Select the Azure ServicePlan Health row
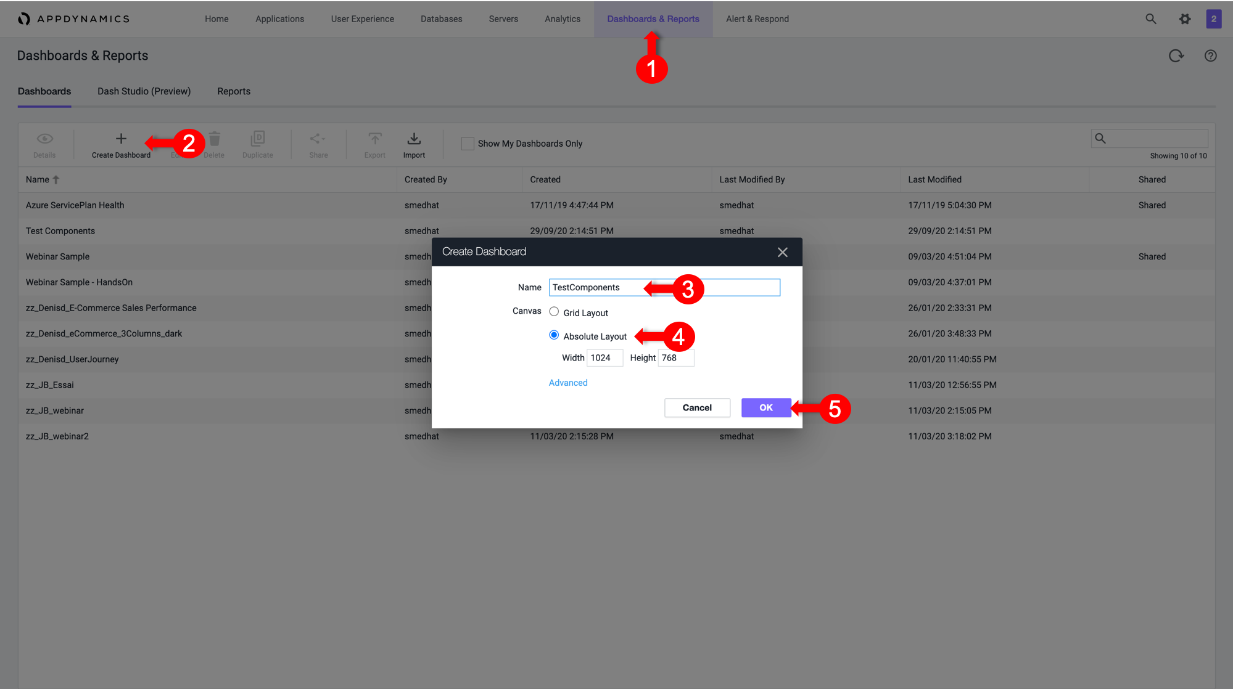This screenshot has width=1233, height=689. click(616, 205)
